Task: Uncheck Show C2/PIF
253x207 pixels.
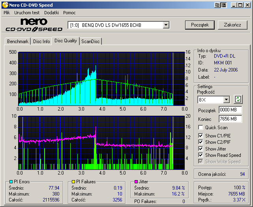Action: click(201, 142)
